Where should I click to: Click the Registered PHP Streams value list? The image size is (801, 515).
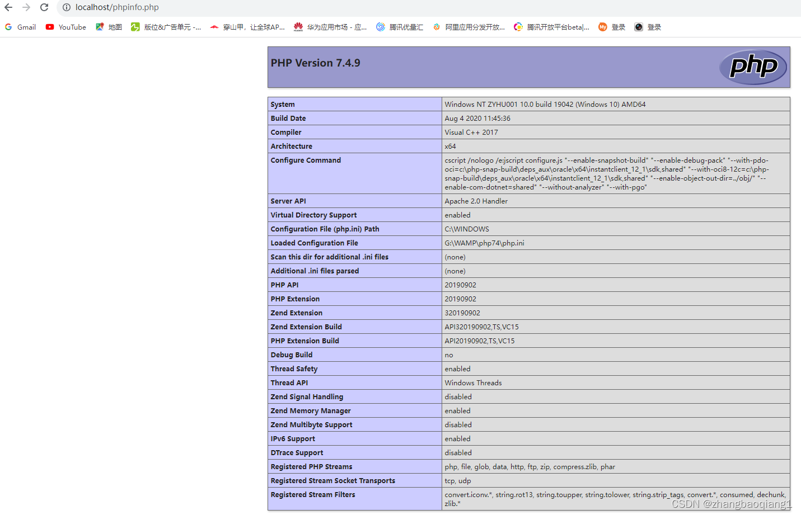coord(530,467)
